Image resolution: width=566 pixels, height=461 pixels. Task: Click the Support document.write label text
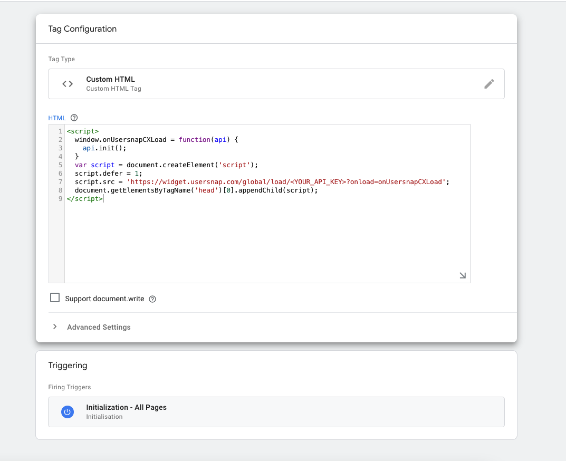[104, 299]
